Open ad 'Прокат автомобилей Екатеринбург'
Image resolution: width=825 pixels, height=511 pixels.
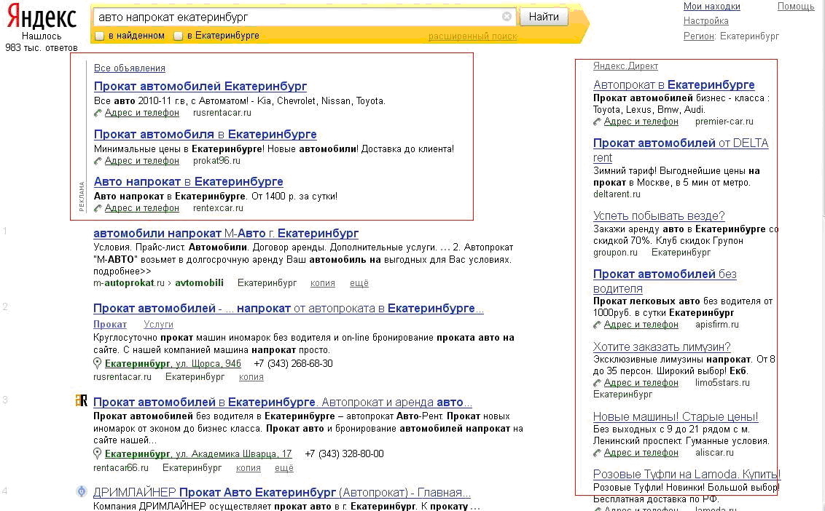click(200, 86)
